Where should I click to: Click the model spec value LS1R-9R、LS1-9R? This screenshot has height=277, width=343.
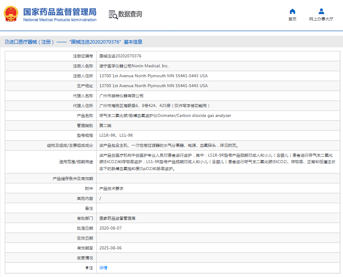point(116,135)
